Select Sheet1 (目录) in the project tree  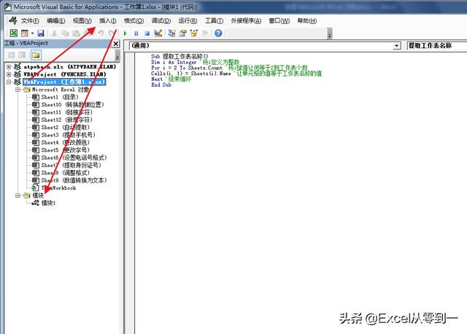click(x=60, y=97)
